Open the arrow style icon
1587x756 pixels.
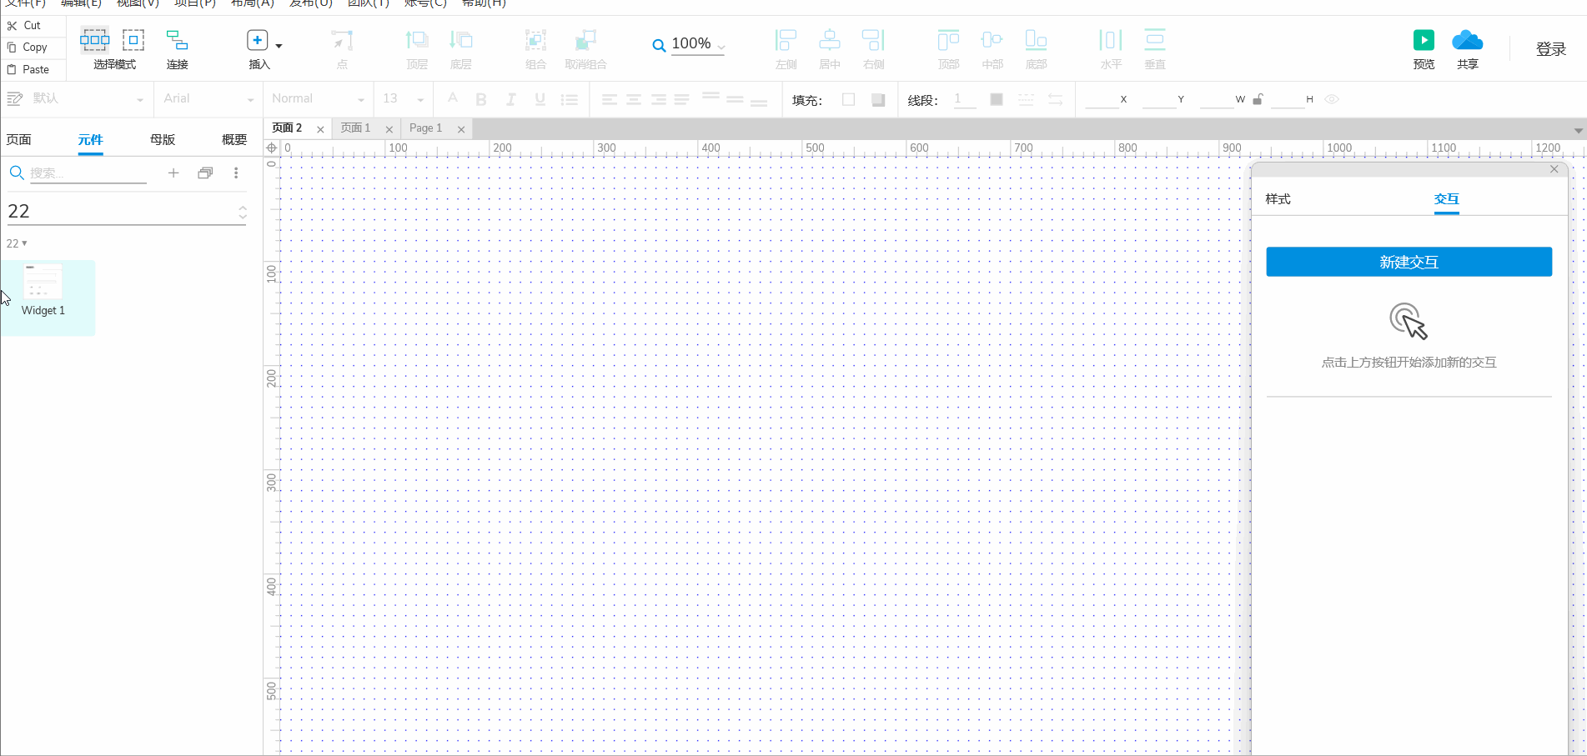[1055, 99]
